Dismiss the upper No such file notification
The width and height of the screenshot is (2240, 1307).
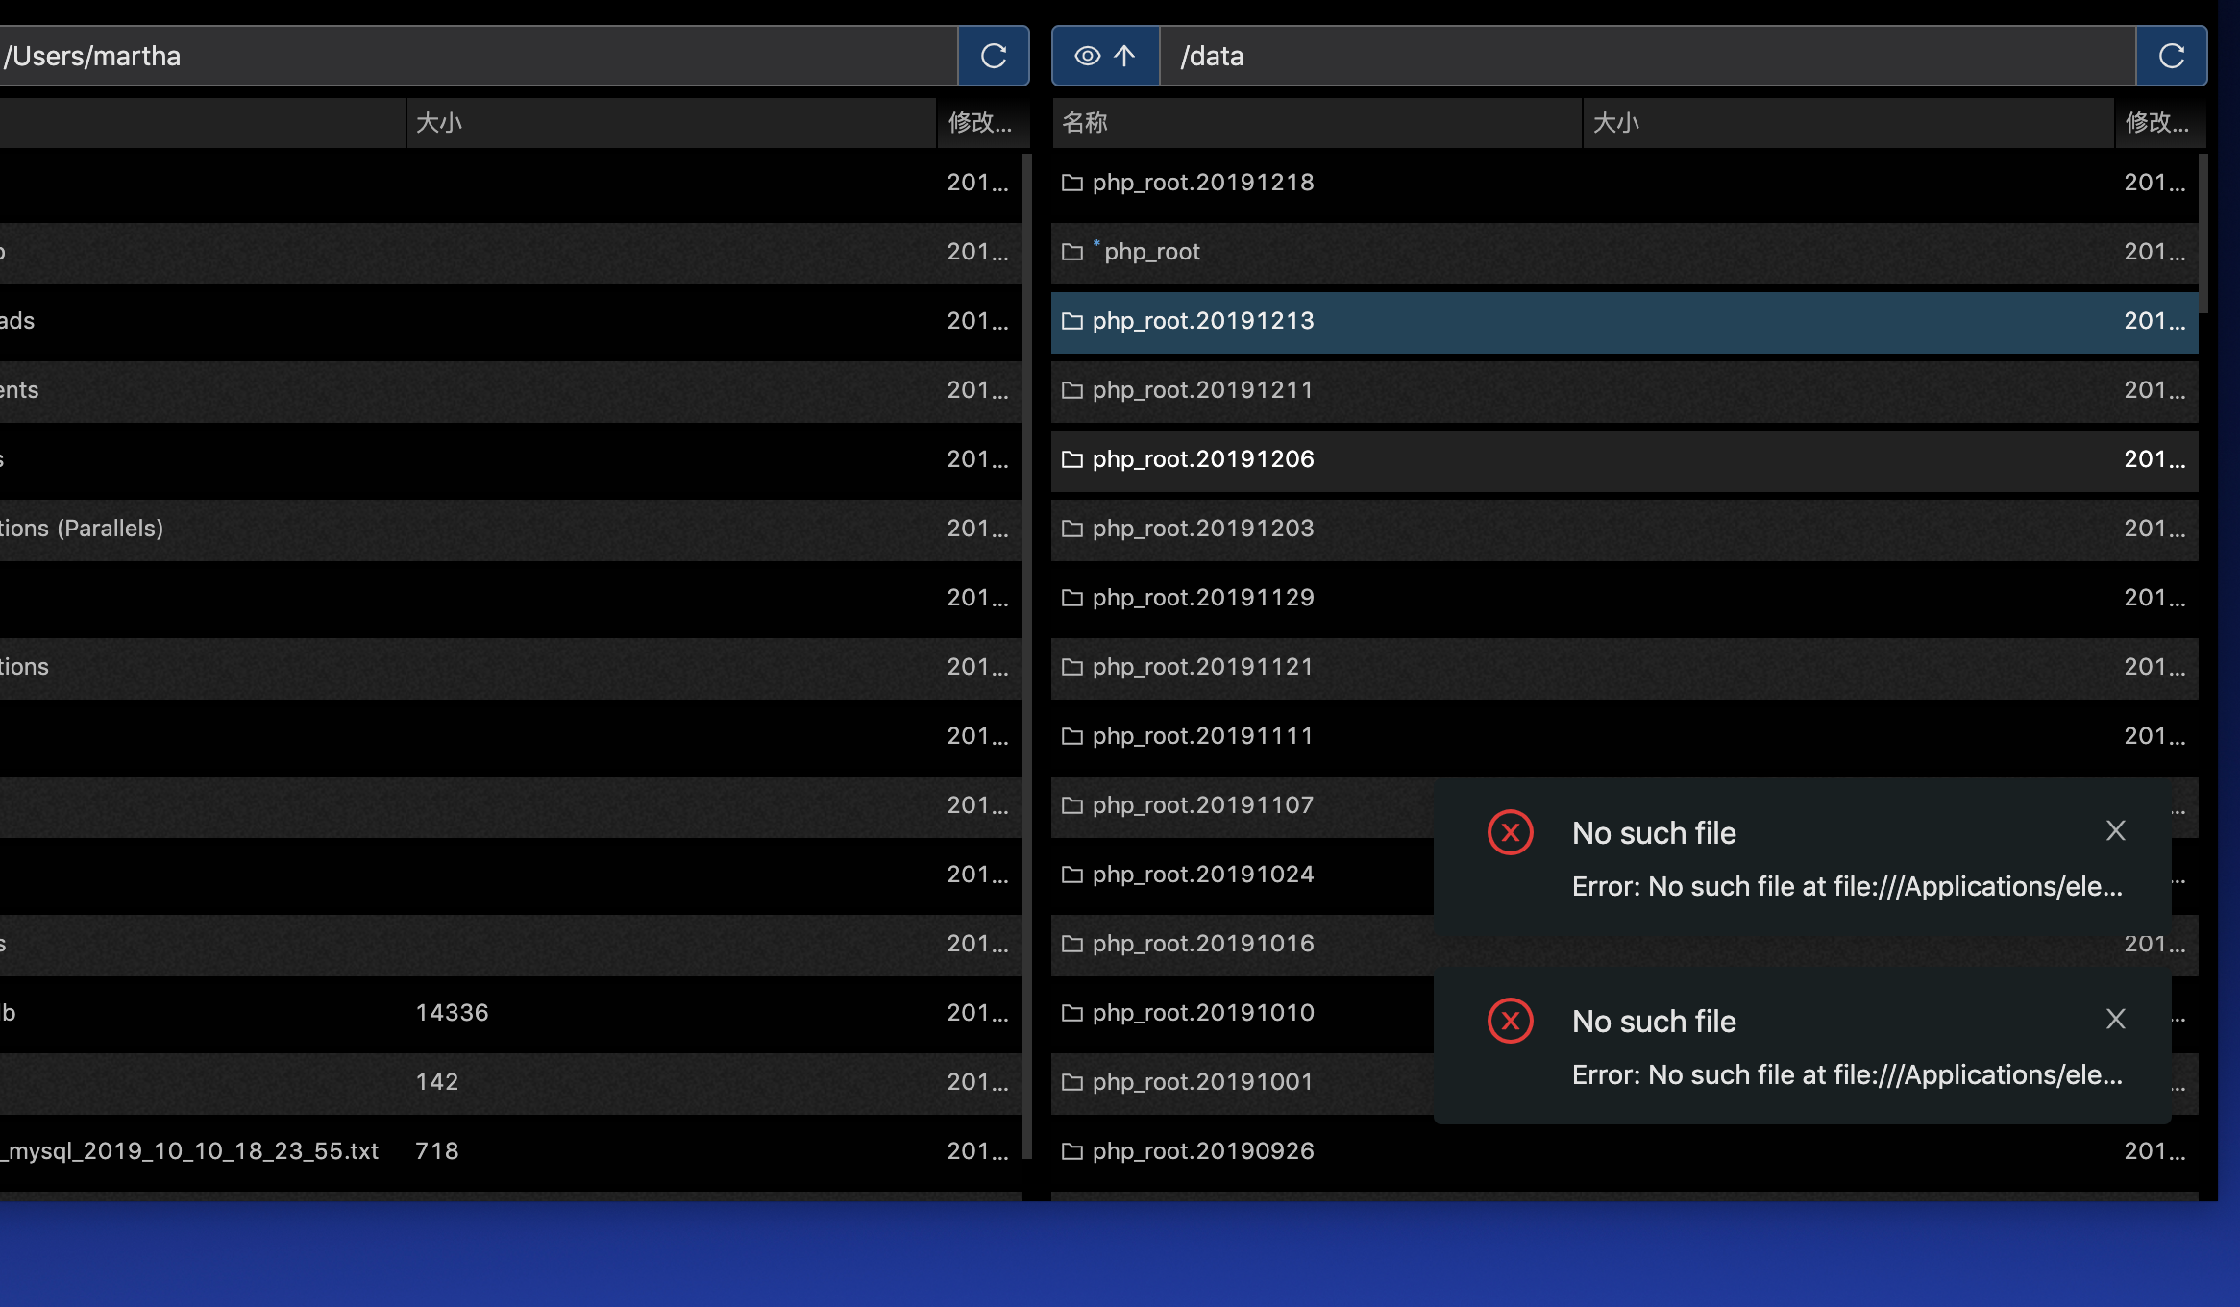tap(2115, 830)
